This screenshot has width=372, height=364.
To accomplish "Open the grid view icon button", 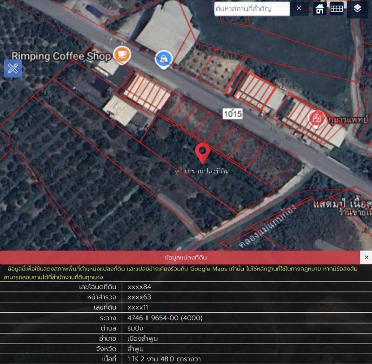I will pos(337,9).
